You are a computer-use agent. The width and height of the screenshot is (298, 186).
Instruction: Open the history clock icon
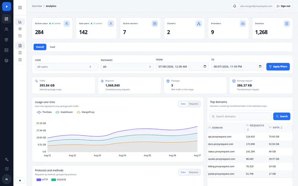20,36
